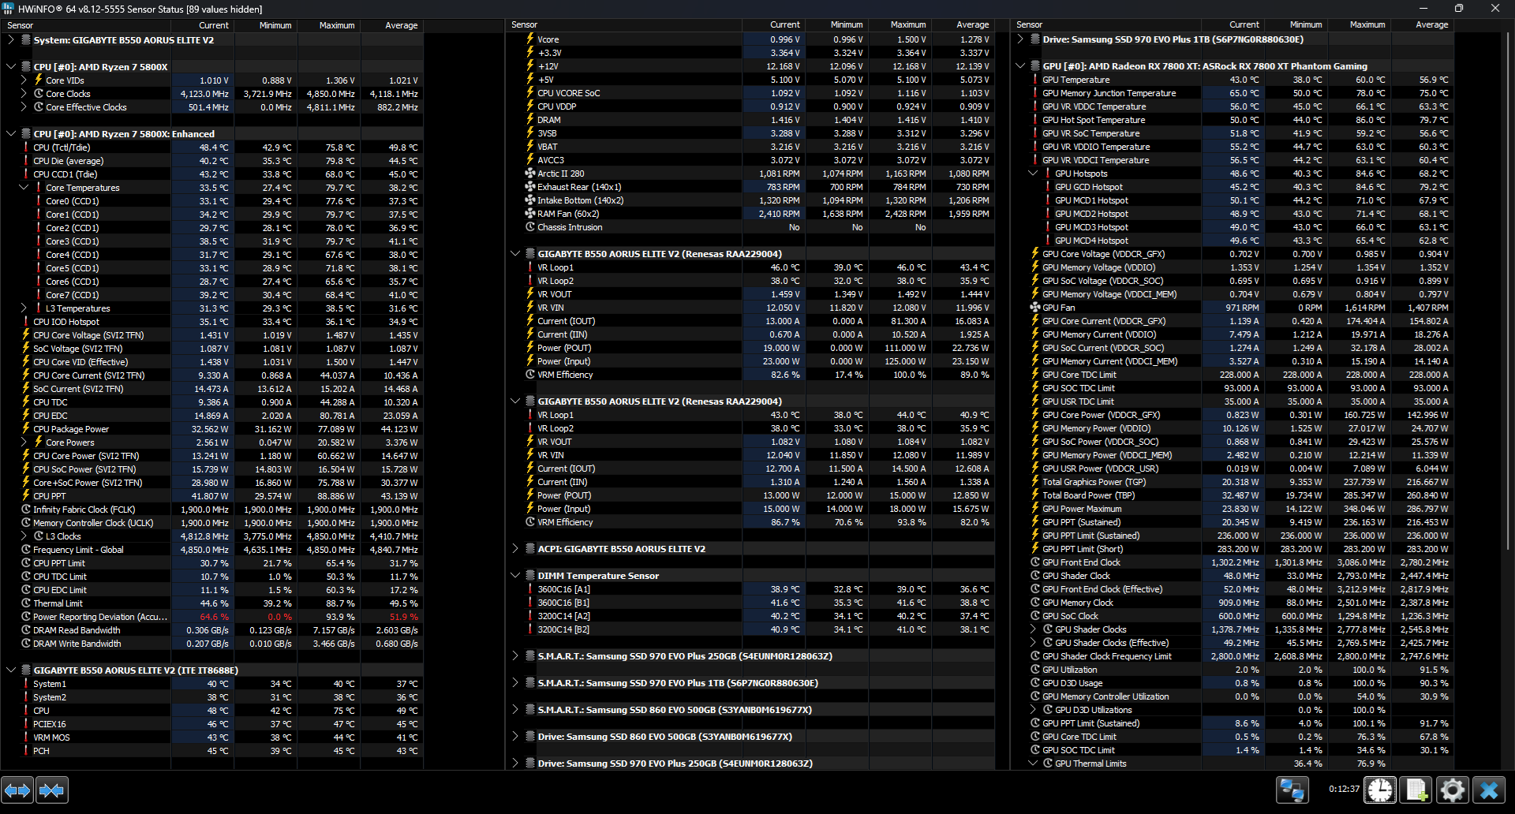
Task: Select the GPU Hot Spot Temperature row label
Action: 1094,120
